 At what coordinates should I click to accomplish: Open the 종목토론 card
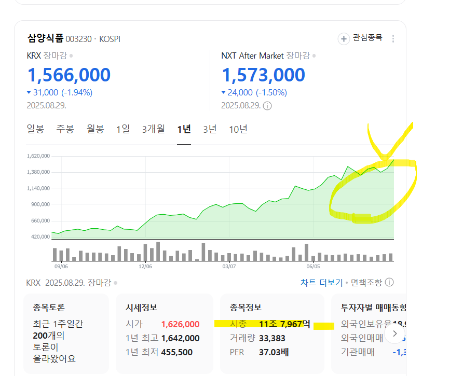click(66, 333)
